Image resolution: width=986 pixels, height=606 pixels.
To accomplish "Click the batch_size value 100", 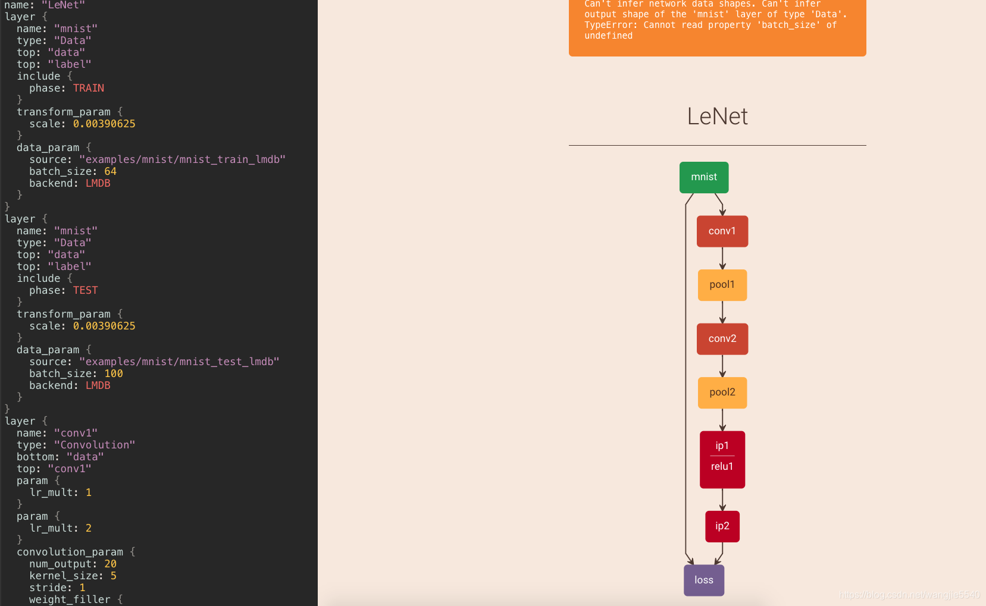I will [x=114, y=373].
